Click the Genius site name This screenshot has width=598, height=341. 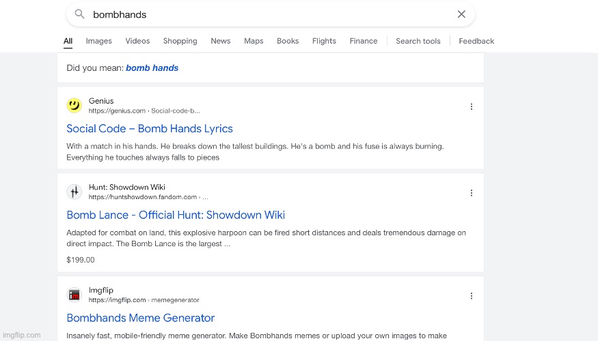[x=101, y=101]
